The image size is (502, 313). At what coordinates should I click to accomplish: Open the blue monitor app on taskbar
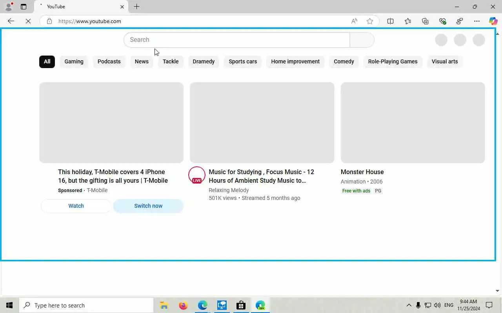(x=222, y=305)
